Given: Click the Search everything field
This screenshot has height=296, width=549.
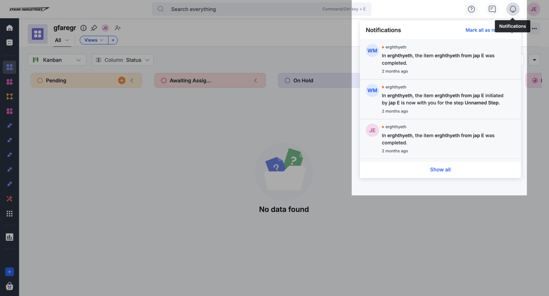Looking at the screenshot, I should click(261, 9).
